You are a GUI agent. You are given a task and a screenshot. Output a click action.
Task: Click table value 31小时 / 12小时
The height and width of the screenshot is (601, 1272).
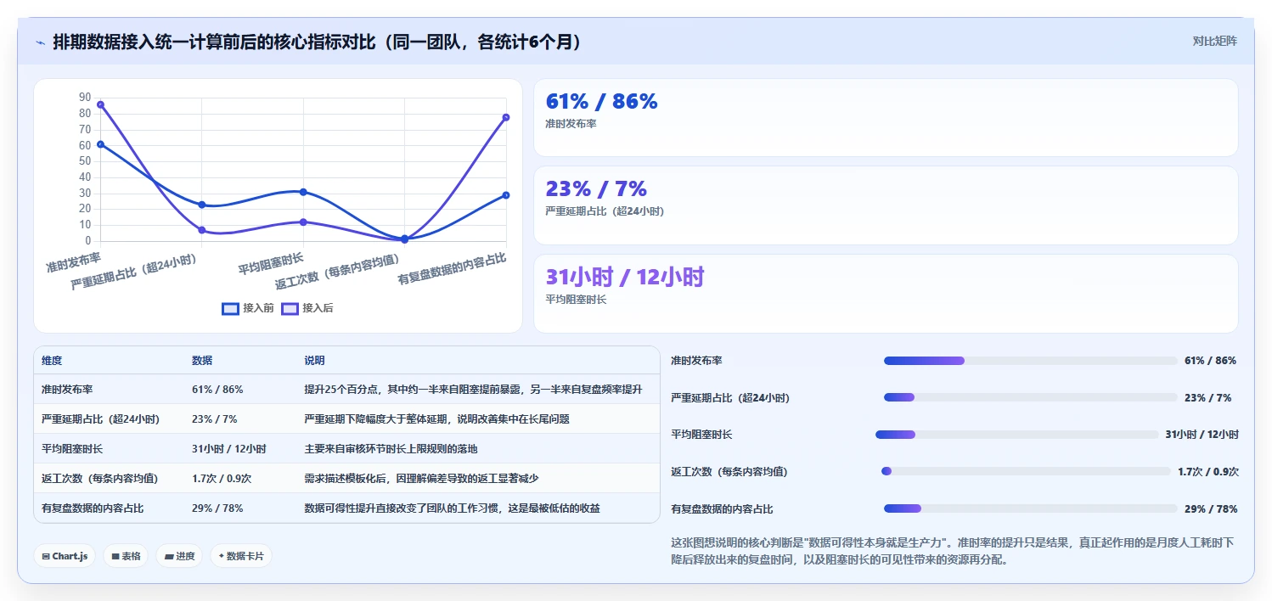(229, 449)
